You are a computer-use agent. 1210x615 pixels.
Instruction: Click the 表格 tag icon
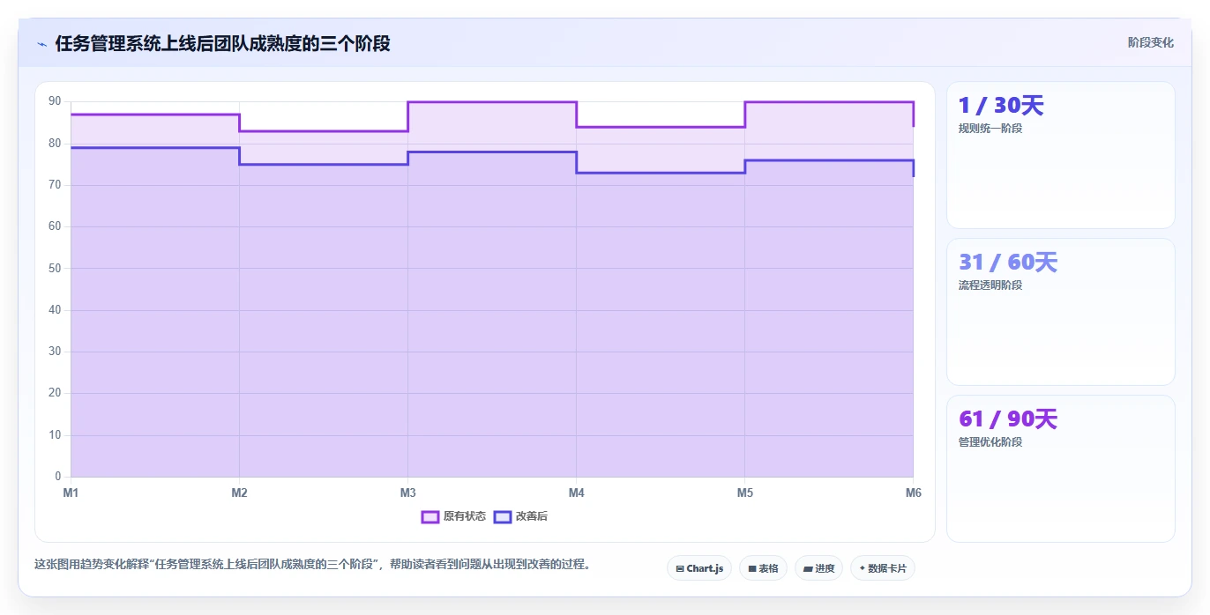752,569
